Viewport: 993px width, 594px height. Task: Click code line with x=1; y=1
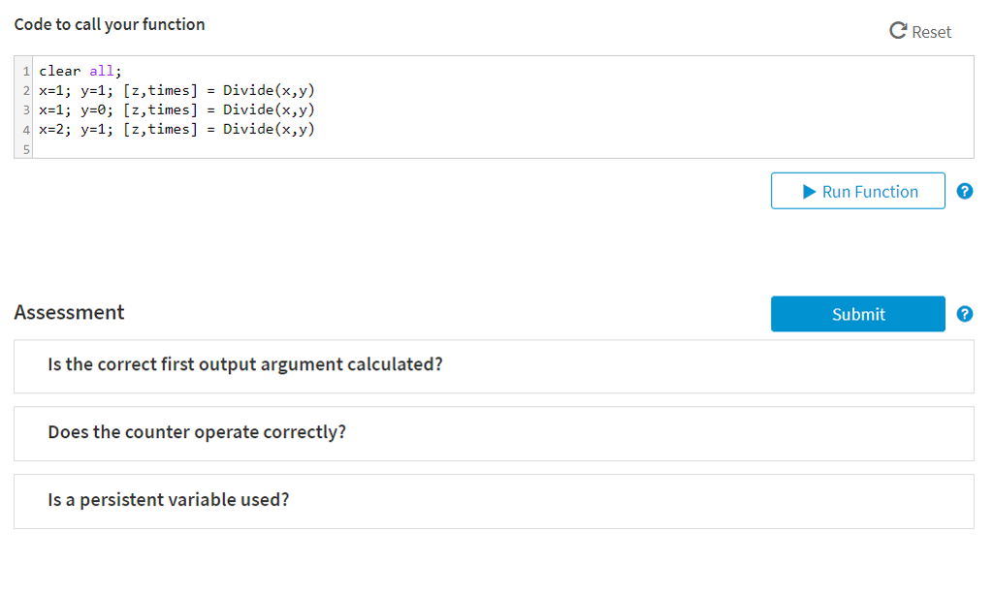[176, 90]
